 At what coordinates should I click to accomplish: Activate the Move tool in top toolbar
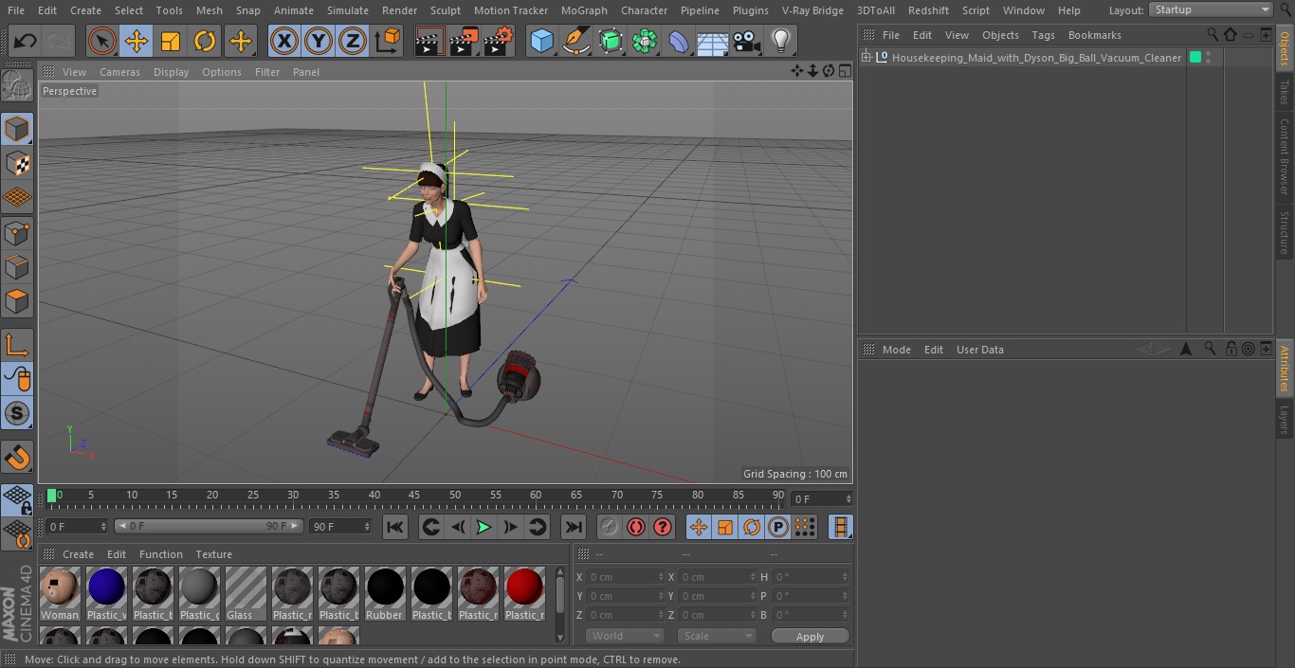(x=137, y=41)
